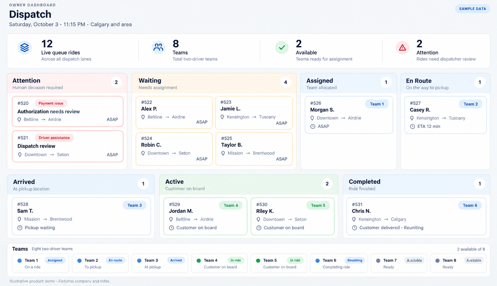The width and height of the screenshot is (497, 286).
Task: Click the location pin on Robin C. card
Action: coord(143,153)
